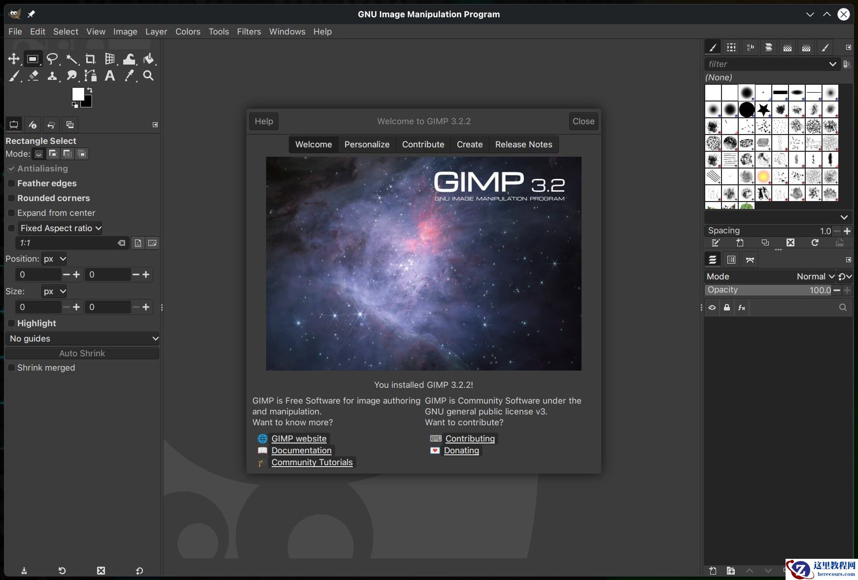The image size is (858, 580).
Task: Open the No guides dropdown
Action: (82, 339)
